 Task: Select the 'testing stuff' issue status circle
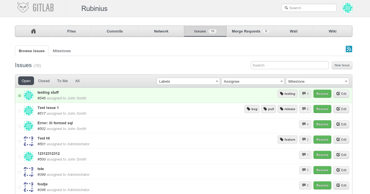(20, 96)
